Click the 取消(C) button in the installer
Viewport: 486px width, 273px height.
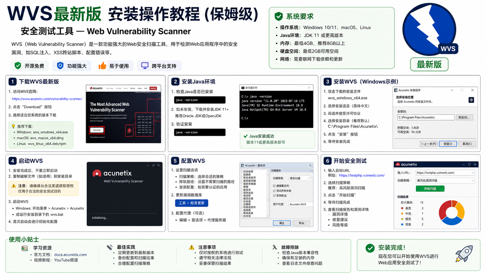(x=467, y=144)
